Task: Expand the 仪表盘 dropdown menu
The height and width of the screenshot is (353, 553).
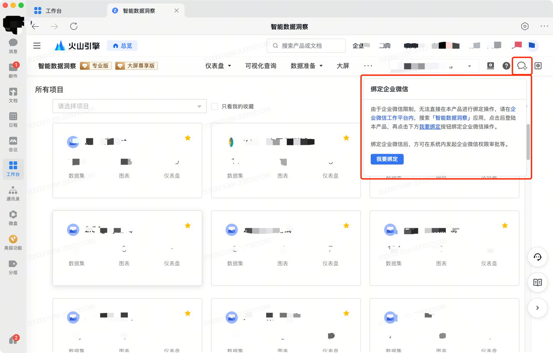Action: coord(218,66)
